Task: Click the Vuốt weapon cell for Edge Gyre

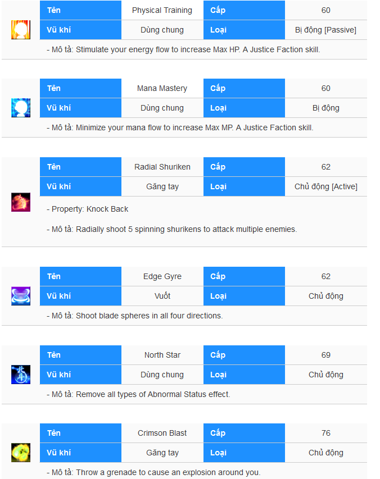Action: pos(162,296)
